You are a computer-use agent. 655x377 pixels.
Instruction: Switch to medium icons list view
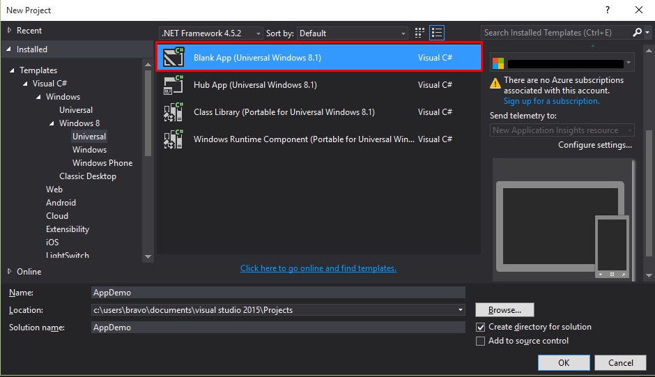(436, 33)
